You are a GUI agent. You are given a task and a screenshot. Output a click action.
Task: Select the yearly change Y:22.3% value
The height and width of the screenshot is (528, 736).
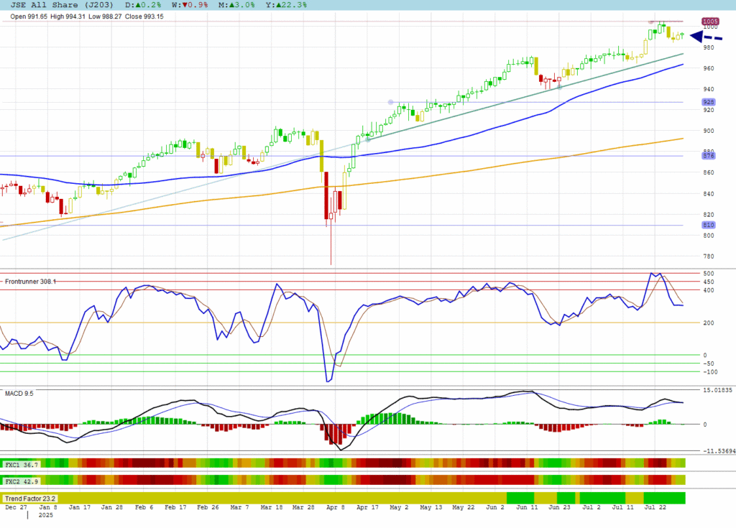tap(286, 5)
